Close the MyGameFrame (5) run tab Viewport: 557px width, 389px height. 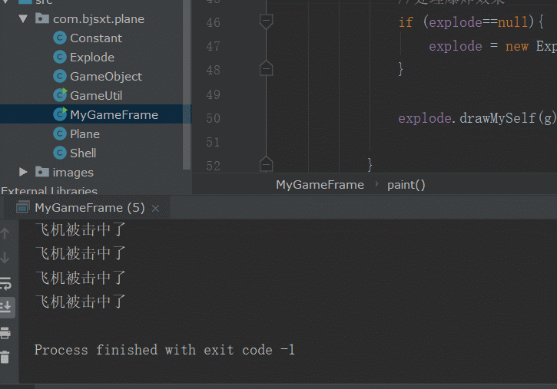point(155,209)
